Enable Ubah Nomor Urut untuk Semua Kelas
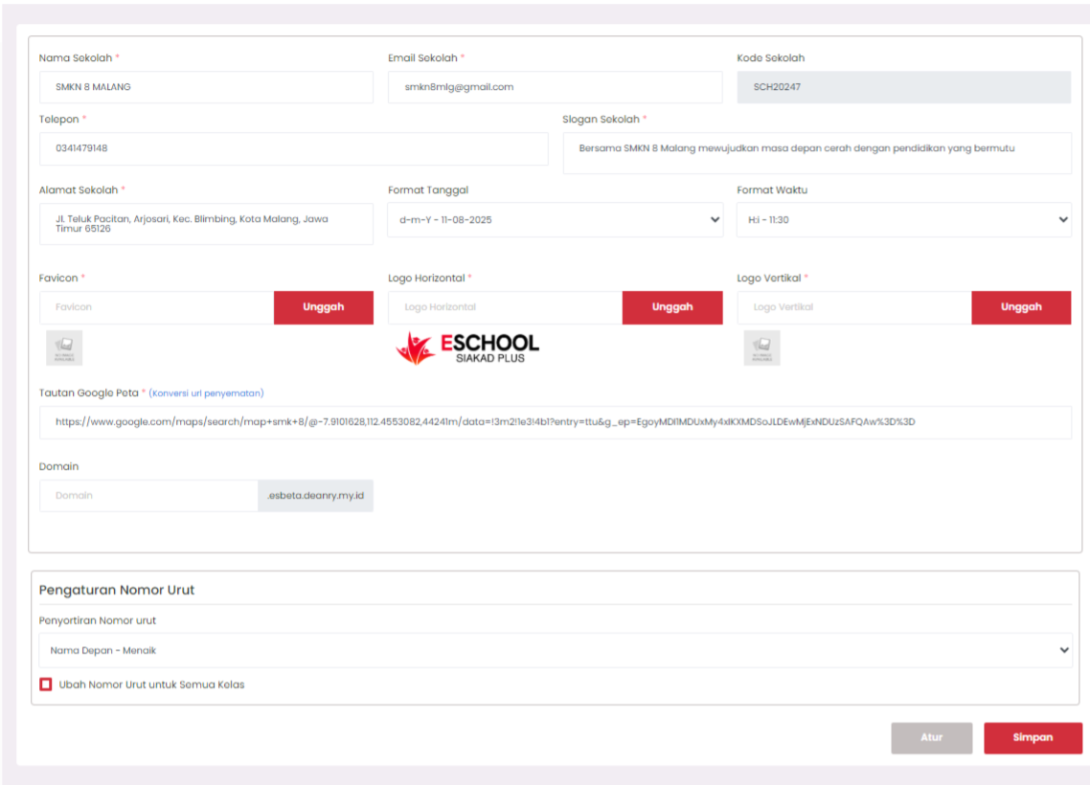The width and height of the screenshot is (1090, 785). pyautogui.click(x=46, y=684)
